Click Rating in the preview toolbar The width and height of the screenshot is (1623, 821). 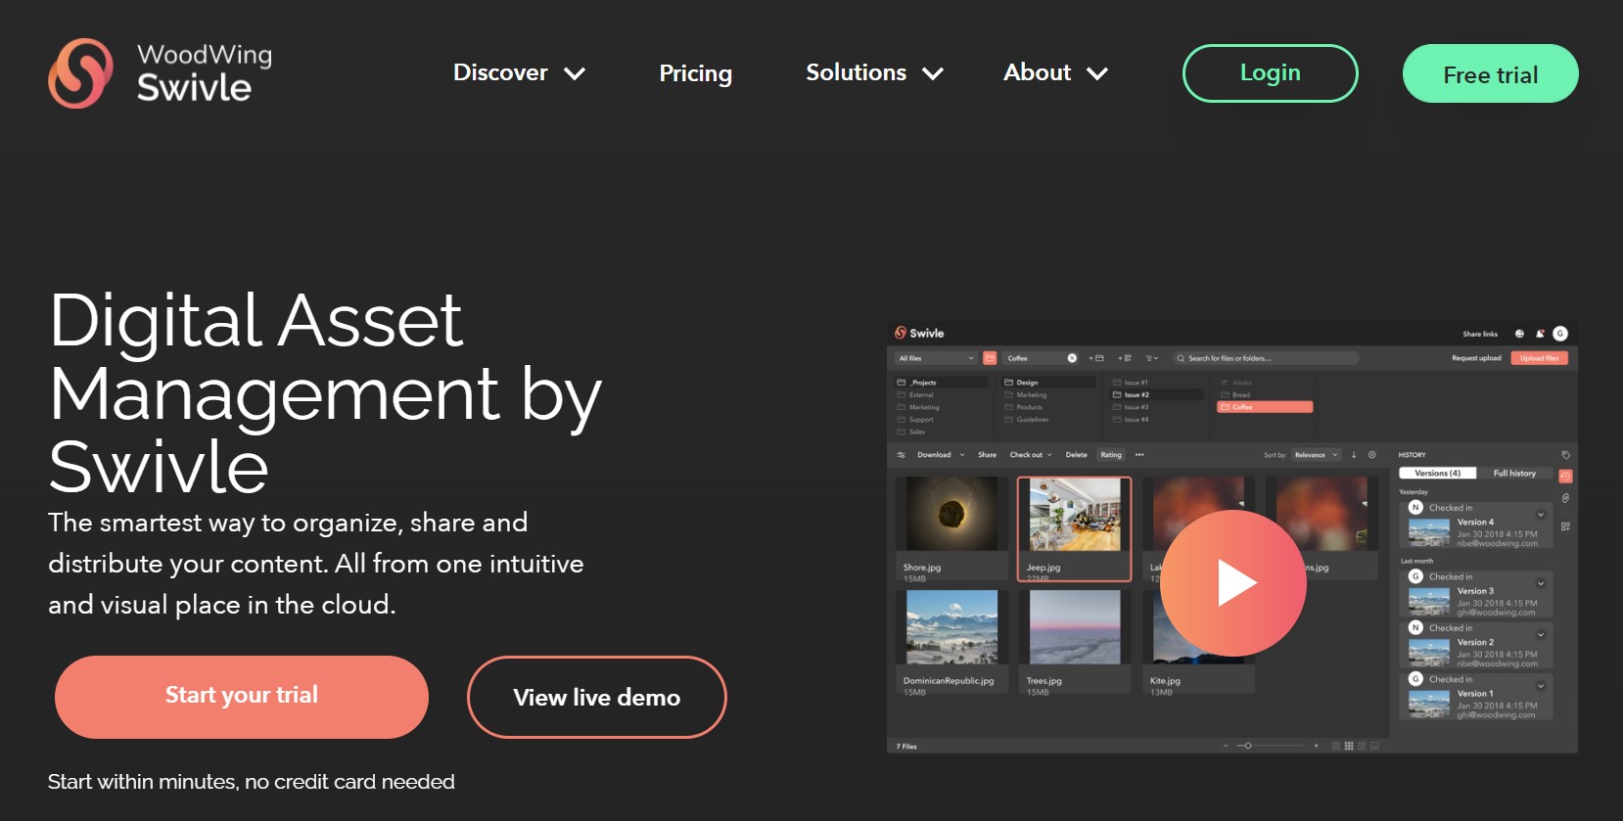[x=1111, y=455]
